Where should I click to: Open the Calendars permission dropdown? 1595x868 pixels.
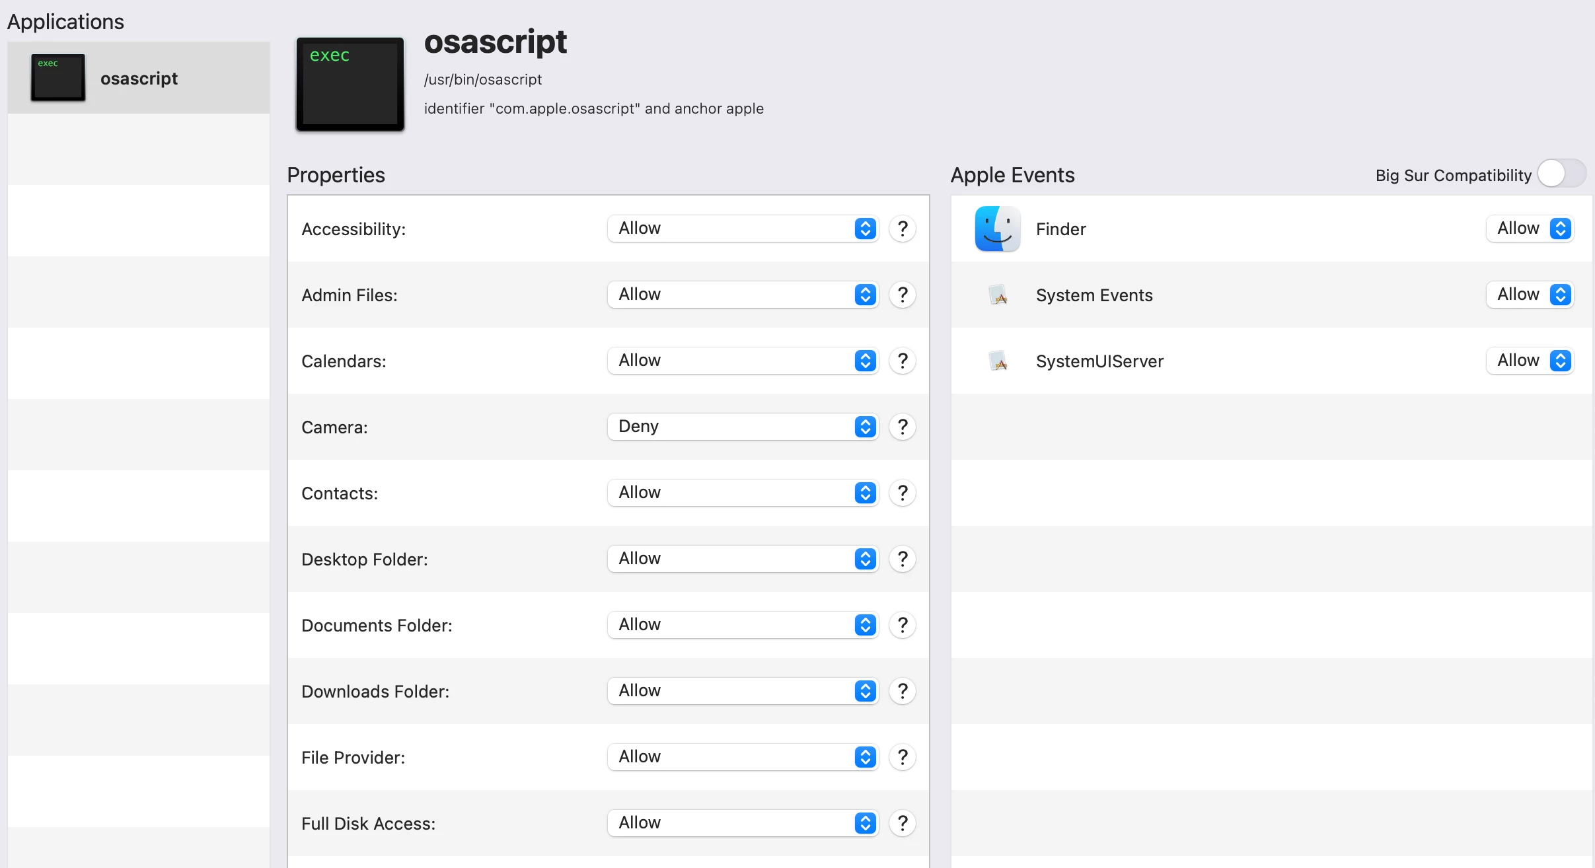click(x=743, y=361)
